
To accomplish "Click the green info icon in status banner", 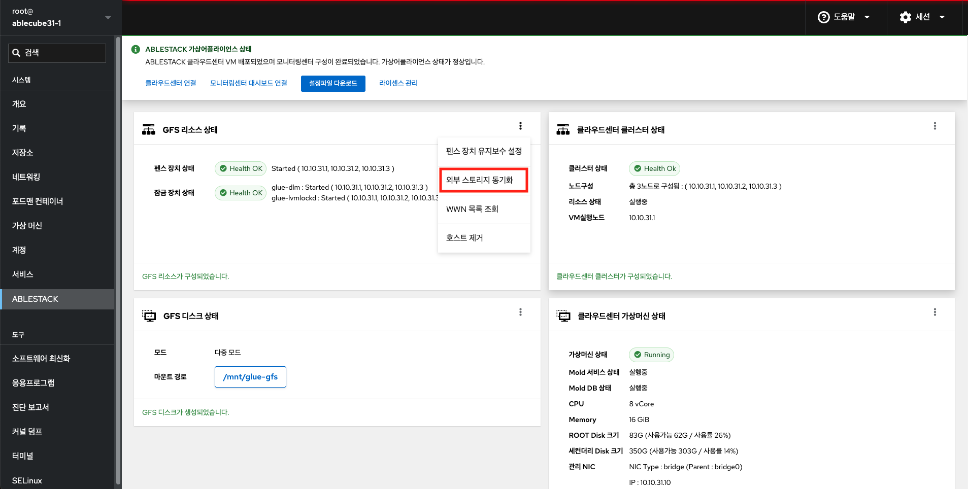I will 136,49.
